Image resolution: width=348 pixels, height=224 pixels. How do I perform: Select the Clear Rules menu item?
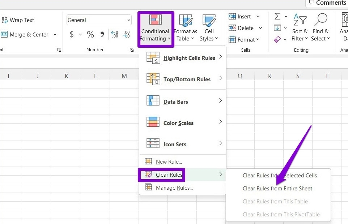(183, 175)
